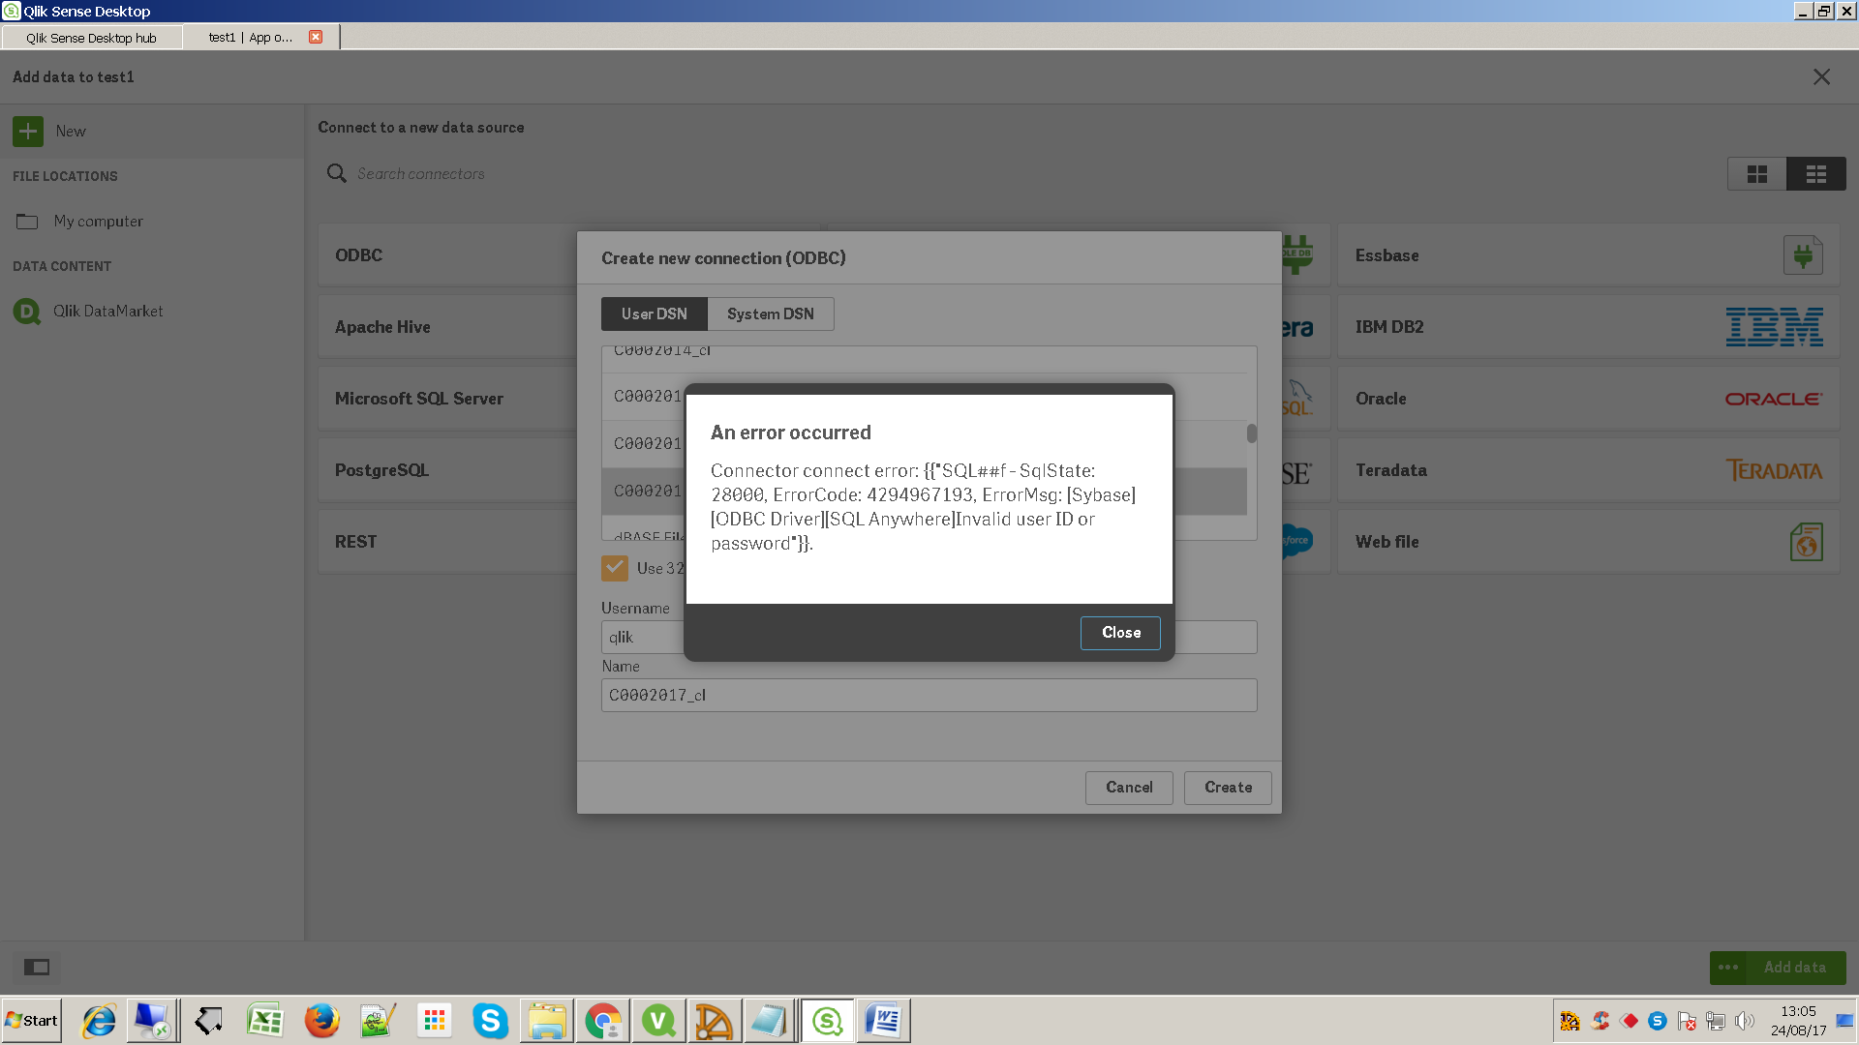Focus the Search connectors field
The height and width of the screenshot is (1045, 1859).
[x=420, y=174]
